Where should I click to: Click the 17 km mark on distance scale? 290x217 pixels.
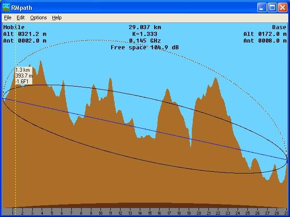(x=169, y=213)
